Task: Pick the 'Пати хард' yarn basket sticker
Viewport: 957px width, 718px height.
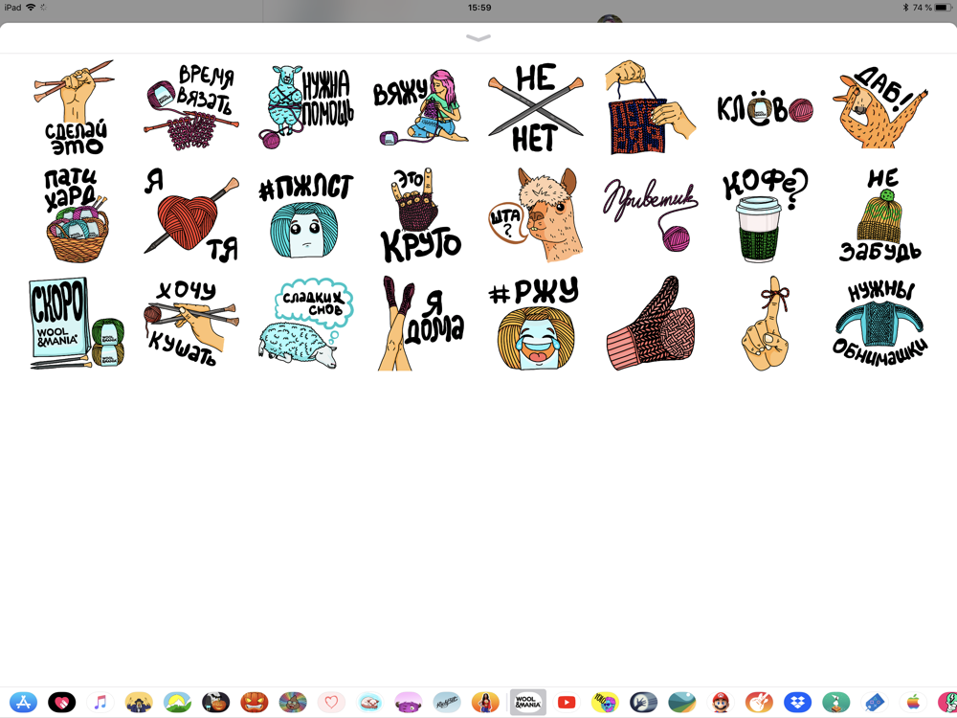Action: pyautogui.click(x=76, y=214)
